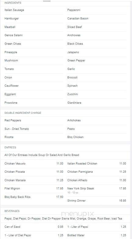Click the Beverages section heading

tap(12, 211)
